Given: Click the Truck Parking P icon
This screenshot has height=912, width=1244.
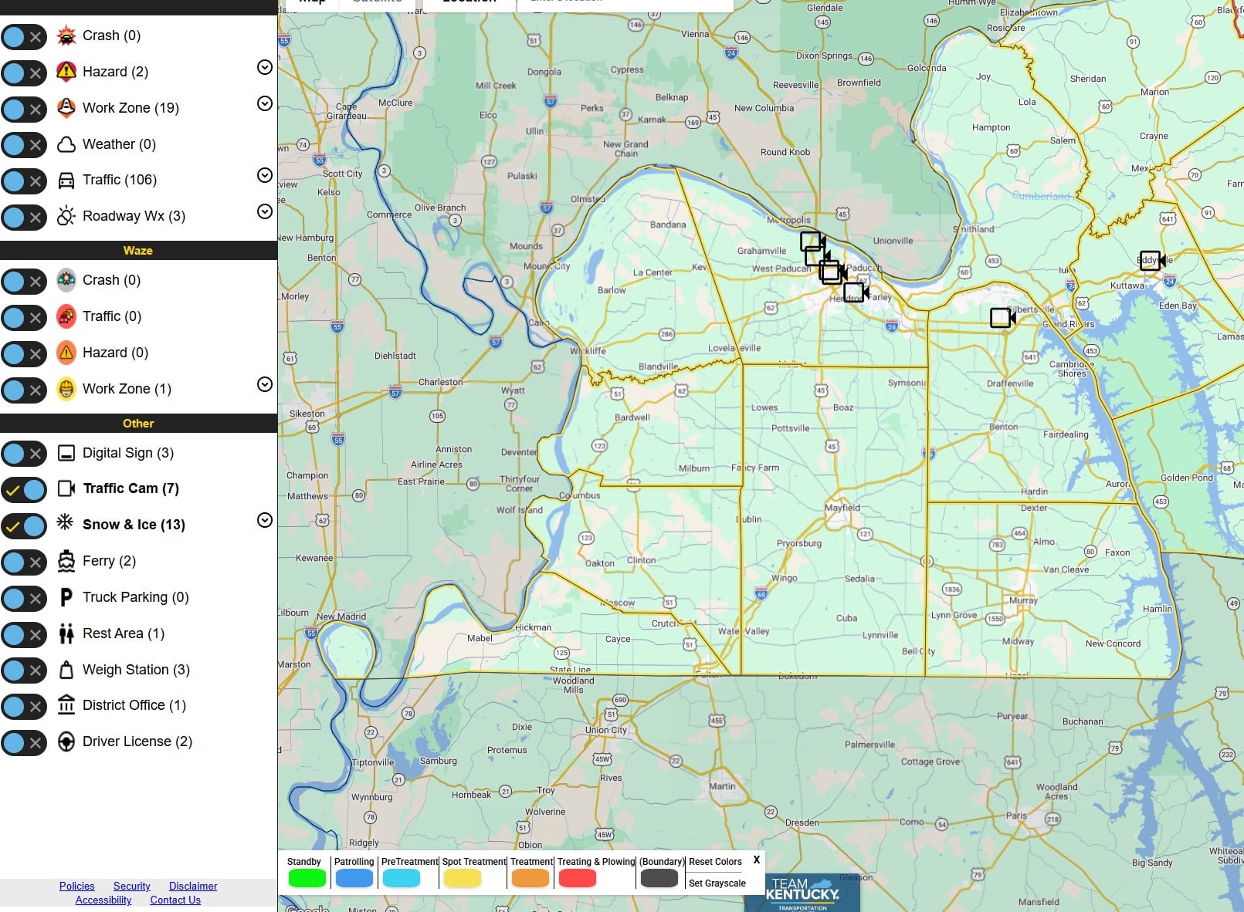Looking at the screenshot, I should (66, 597).
